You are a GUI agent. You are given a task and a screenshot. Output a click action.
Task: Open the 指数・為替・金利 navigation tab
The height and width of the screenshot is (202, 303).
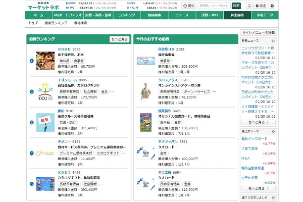click(98, 15)
